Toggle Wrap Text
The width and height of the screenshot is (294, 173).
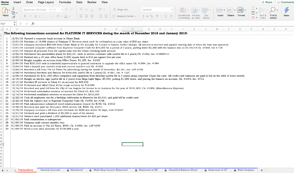pos(120,9)
